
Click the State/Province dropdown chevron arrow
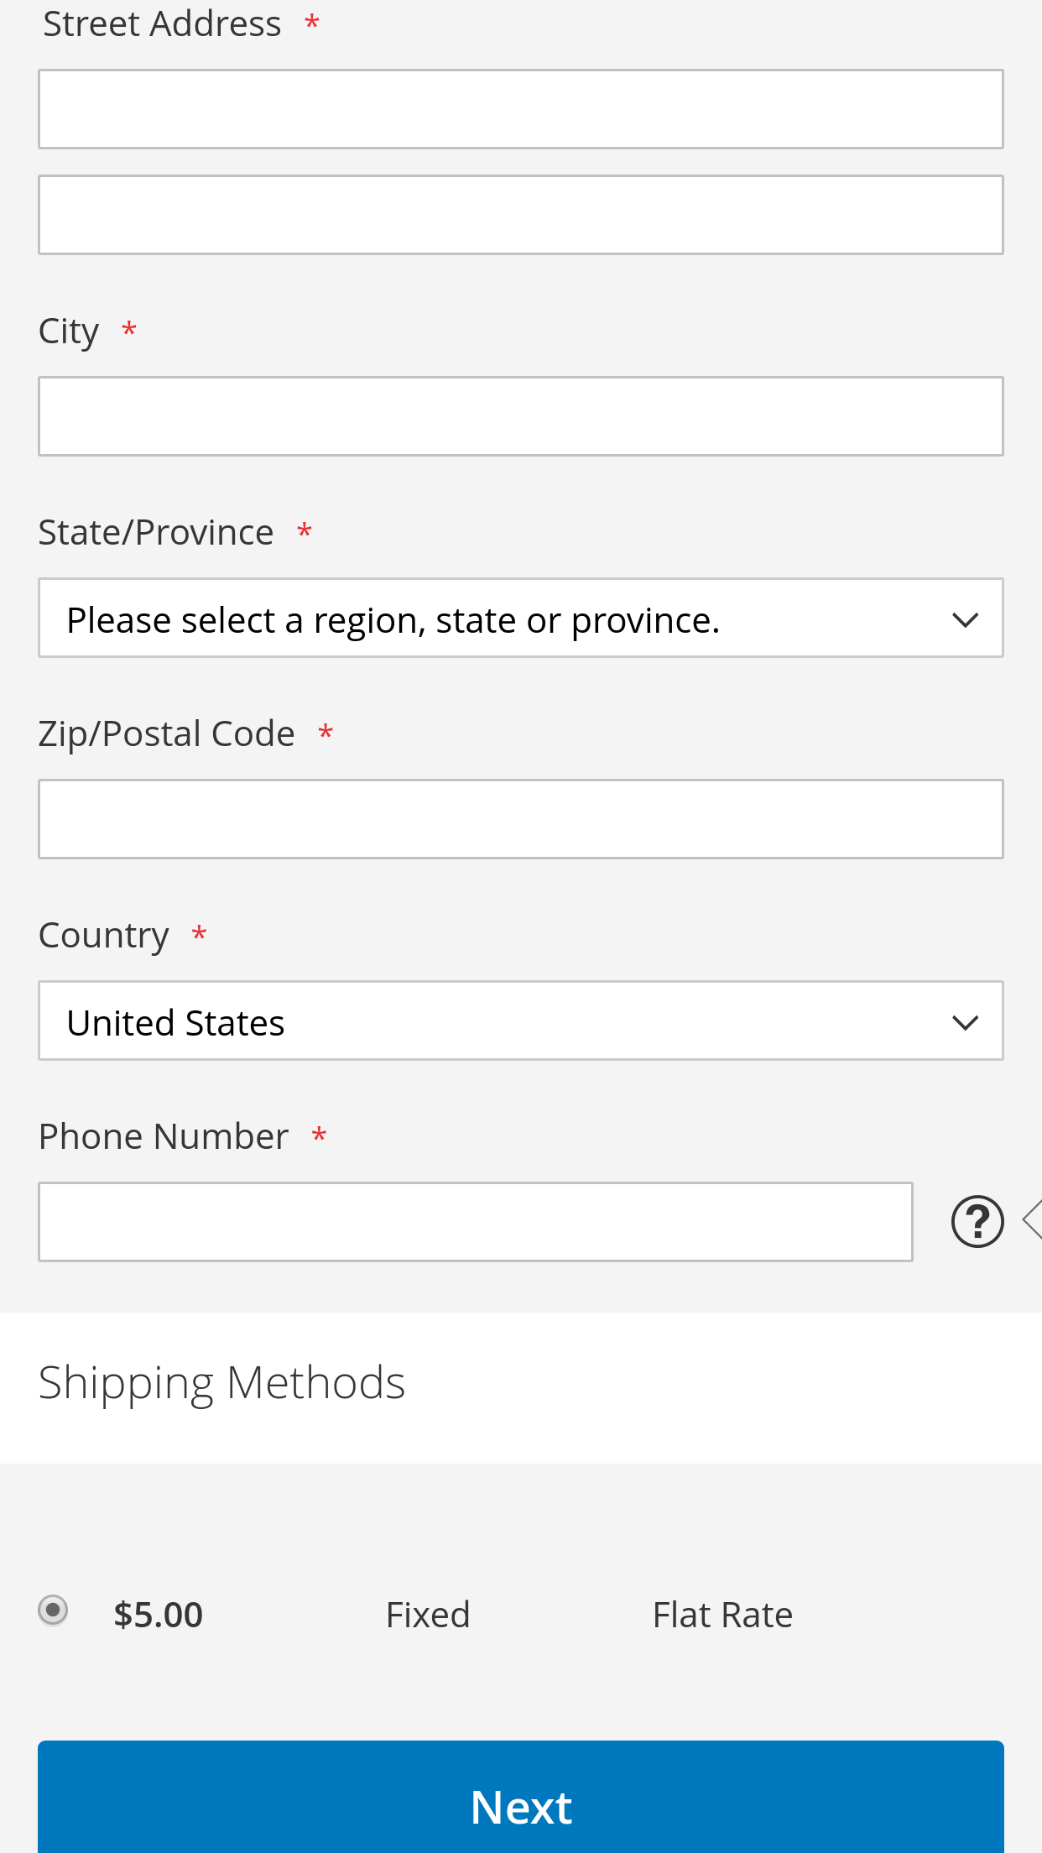tap(966, 620)
